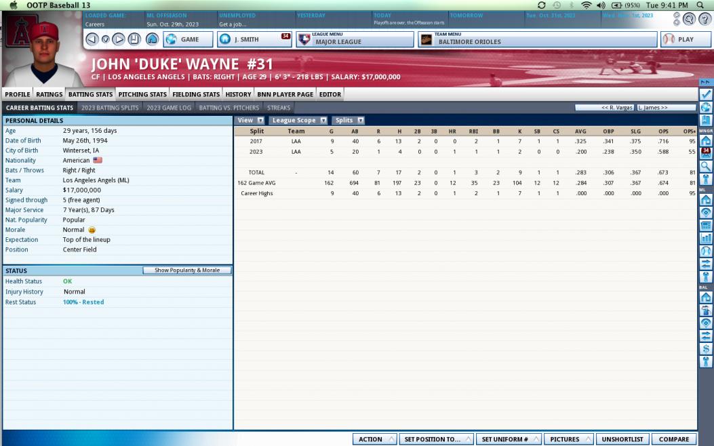Collapse the right sidebar with double-arrow icon
The image size is (714, 446).
705,82
